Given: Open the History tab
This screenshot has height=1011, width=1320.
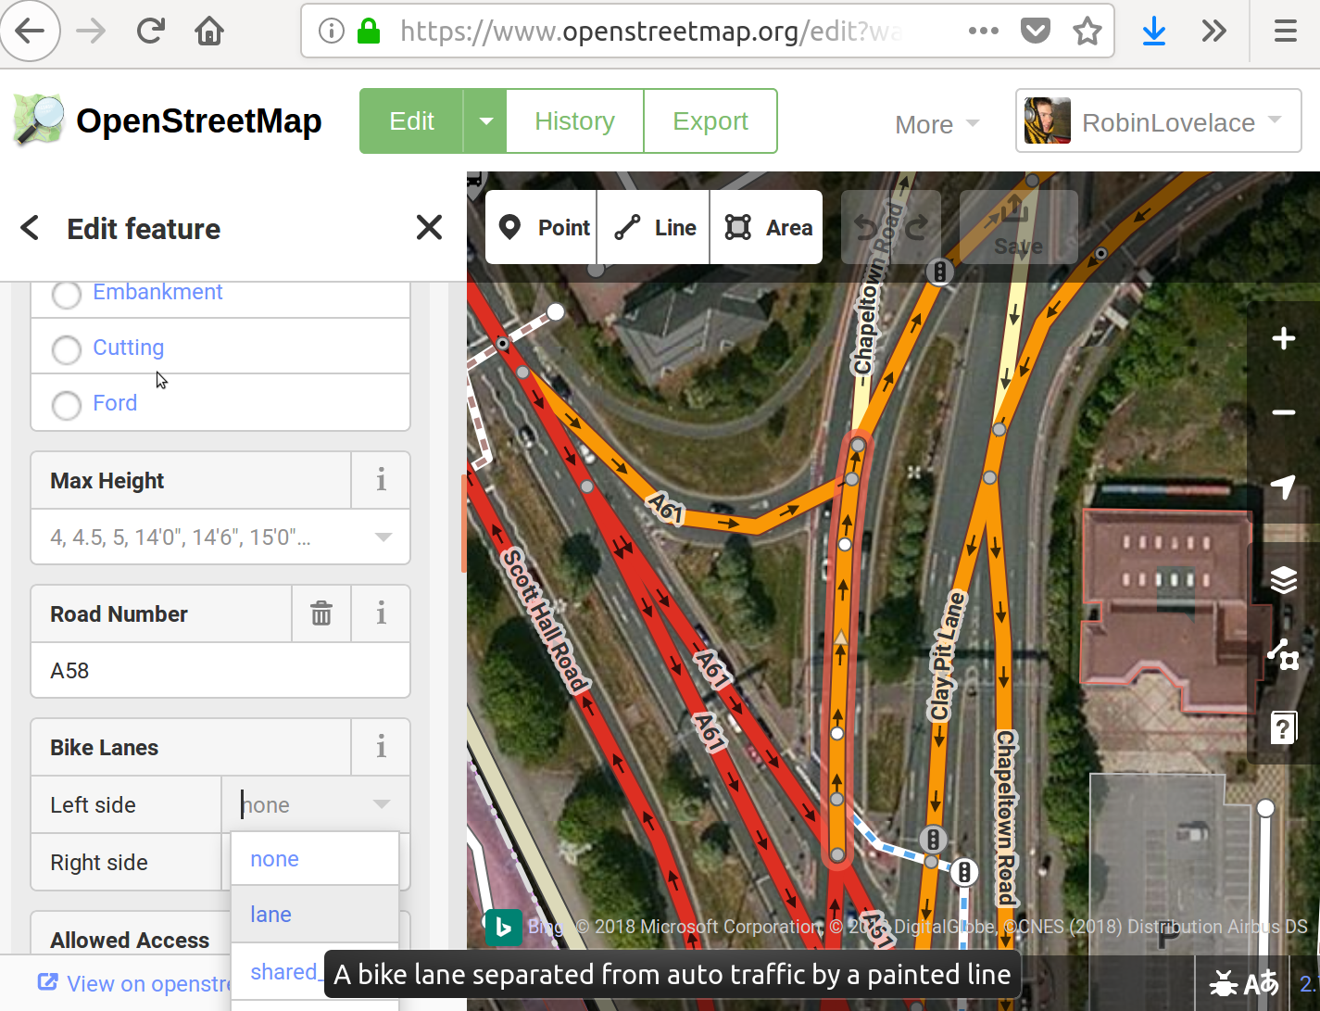Looking at the screenshot, I should click(574, 121).
